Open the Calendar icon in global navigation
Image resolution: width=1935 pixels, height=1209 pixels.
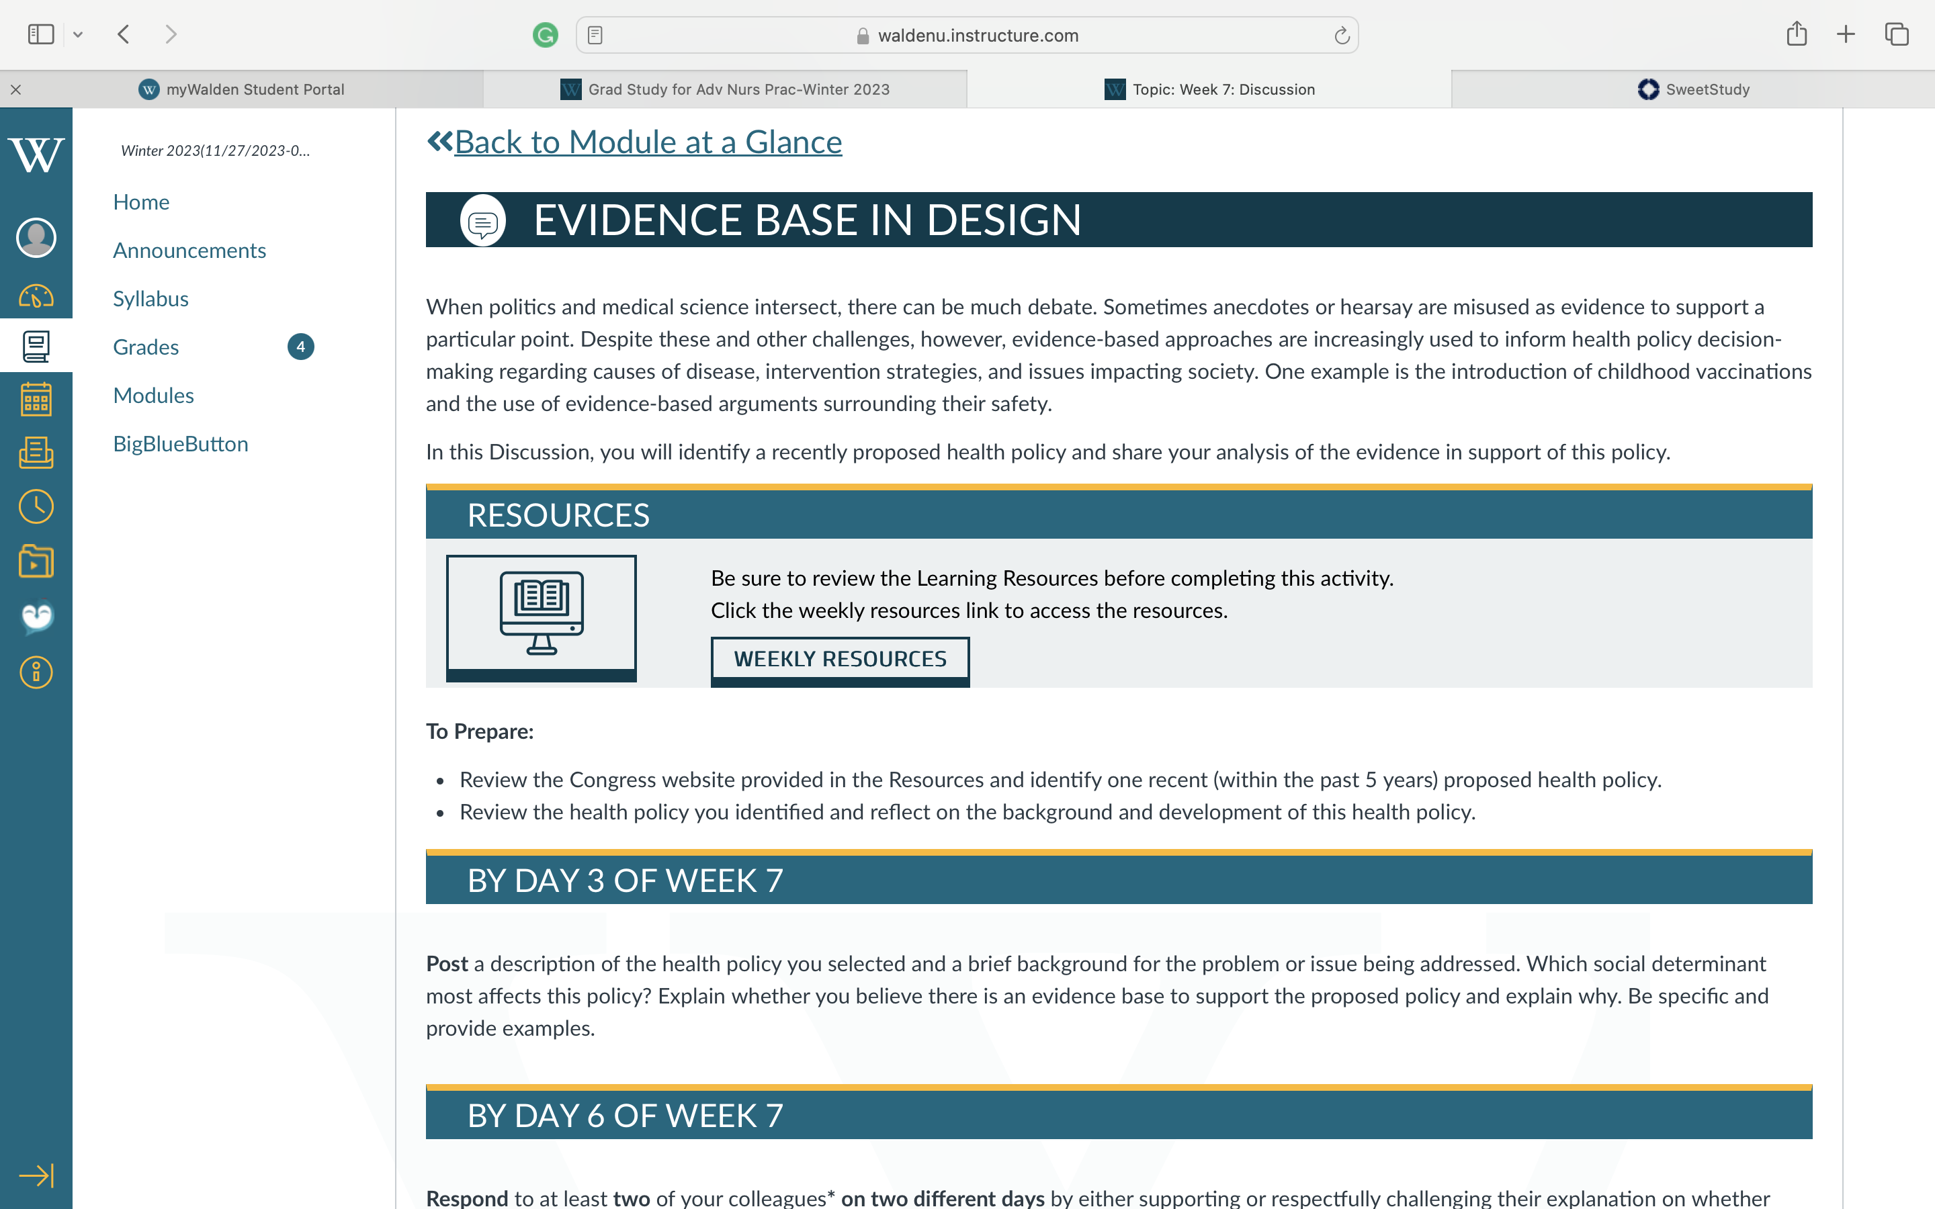[x=36, y=399]
